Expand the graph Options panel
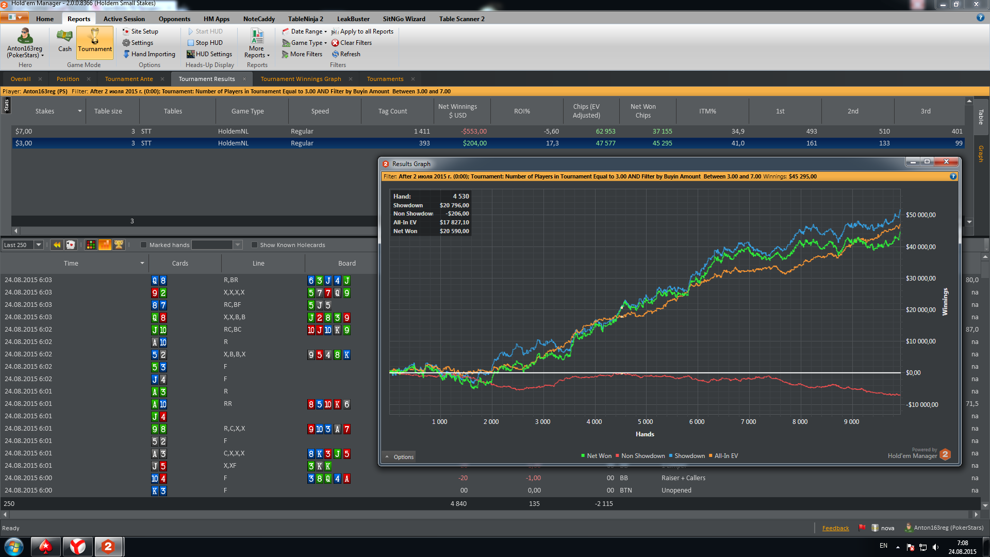990x557 pixels. coord(399,457)
